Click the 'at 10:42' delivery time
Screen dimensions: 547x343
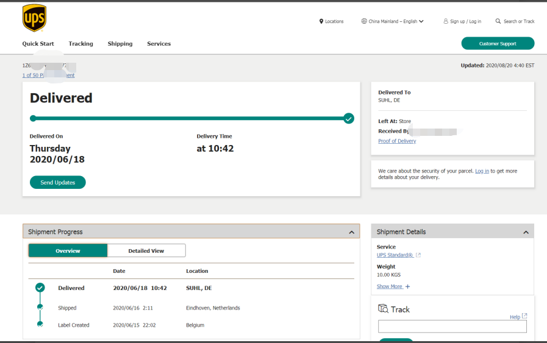coord(215,149)
